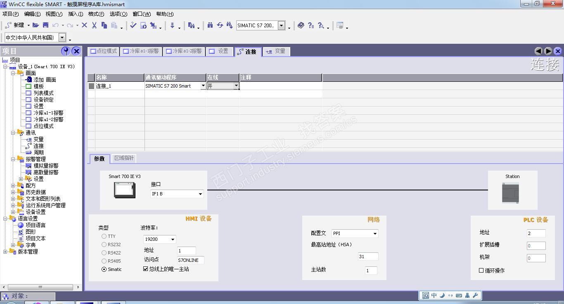Open the 新建 dropdown arrow
Viewport: 564px width, 304px height.
click(28, 26)
